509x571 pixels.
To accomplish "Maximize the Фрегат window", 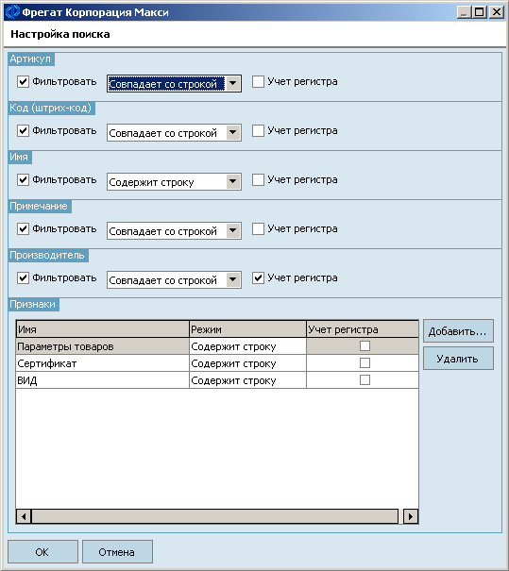I will pyautogui.click(x=480, y=12).
